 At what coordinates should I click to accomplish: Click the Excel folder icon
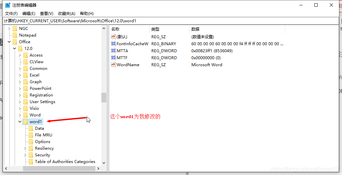tap(26, 75)
